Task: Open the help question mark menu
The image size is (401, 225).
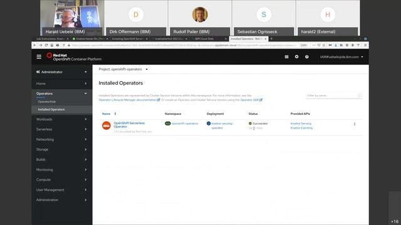Action: [306, 57]
